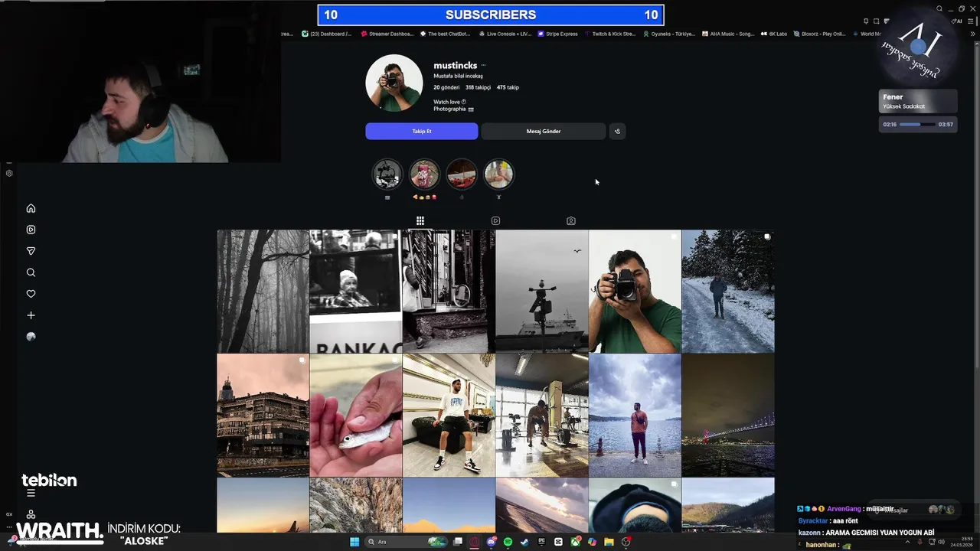
Task: Open Spotify from the taskbar
Action: point(508,542)
